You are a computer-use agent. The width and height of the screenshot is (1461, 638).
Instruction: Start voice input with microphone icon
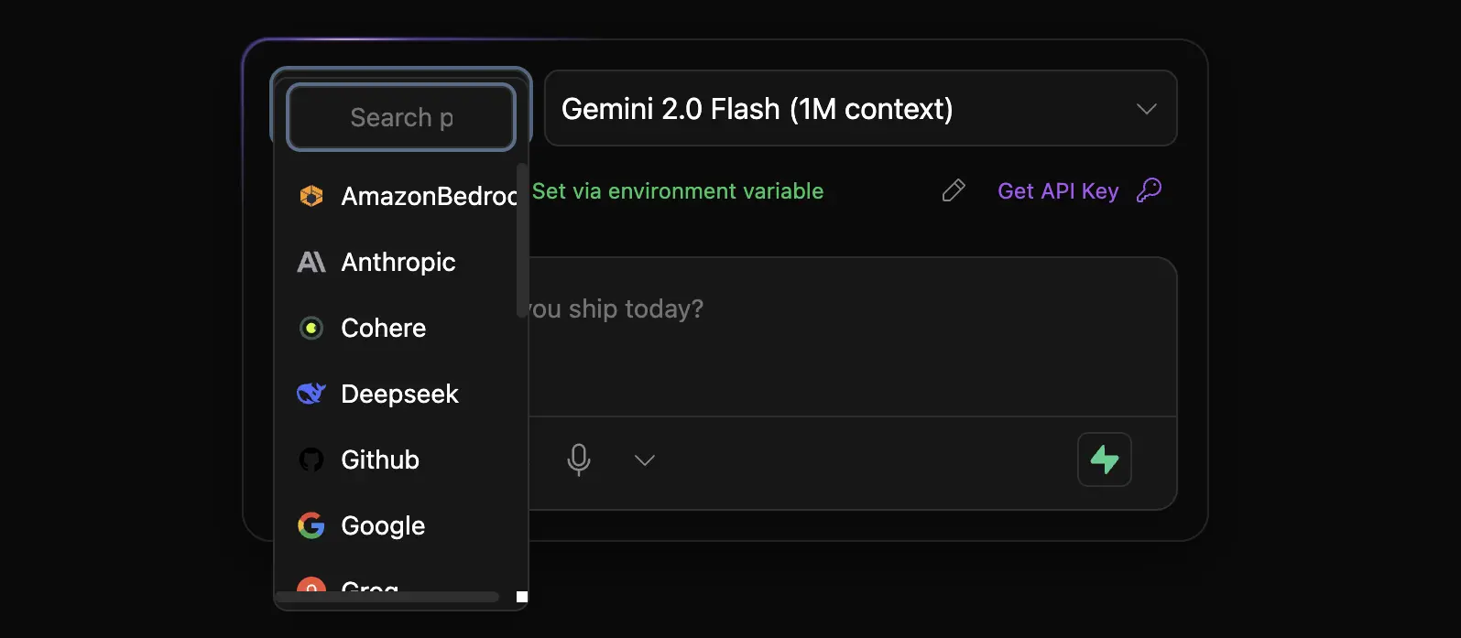[x=579, y=460]
